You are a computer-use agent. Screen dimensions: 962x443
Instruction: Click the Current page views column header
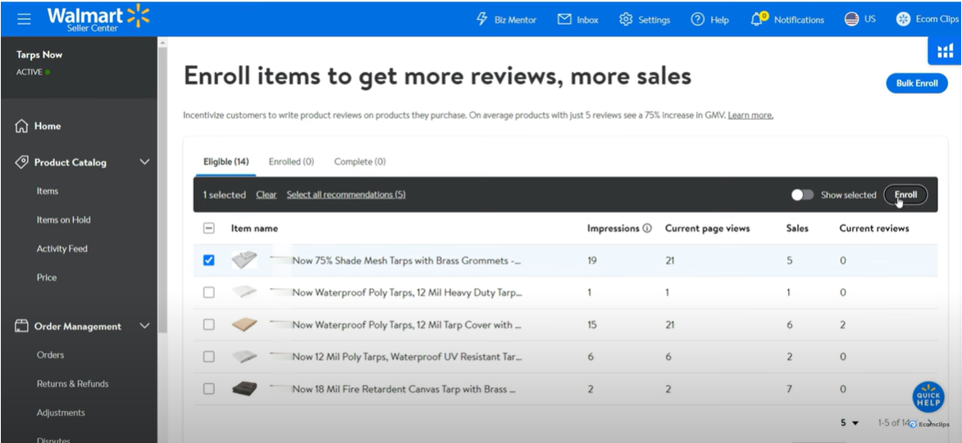point(708,228)
